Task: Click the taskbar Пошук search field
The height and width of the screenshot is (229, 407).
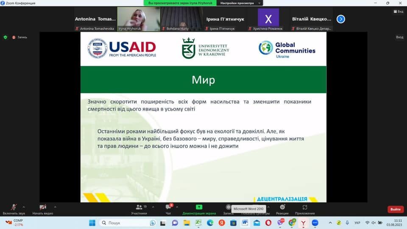Action: (x=127, y=223)
